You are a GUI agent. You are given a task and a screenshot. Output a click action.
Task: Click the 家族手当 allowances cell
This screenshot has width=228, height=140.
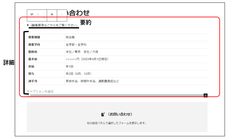[92, 81]
